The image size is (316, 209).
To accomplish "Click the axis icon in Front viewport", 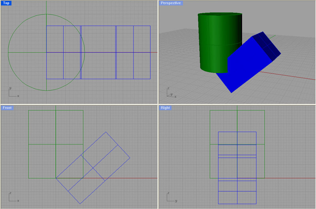I will click(14, 197).
